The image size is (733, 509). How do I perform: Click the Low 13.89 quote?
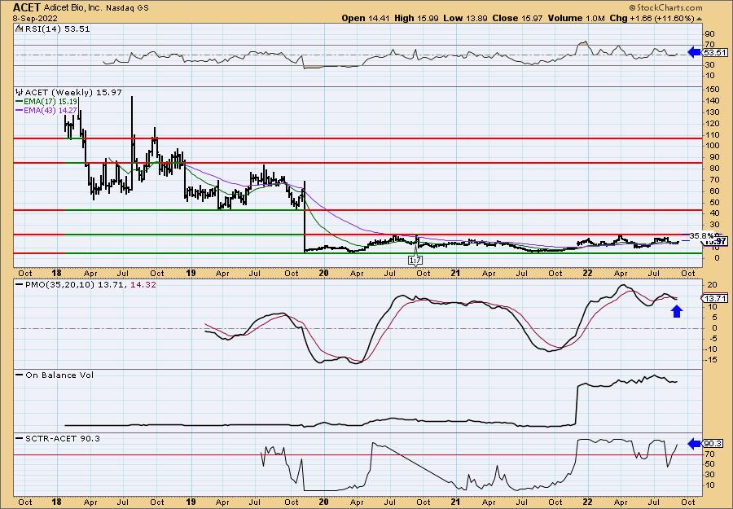tap(465, 18)
